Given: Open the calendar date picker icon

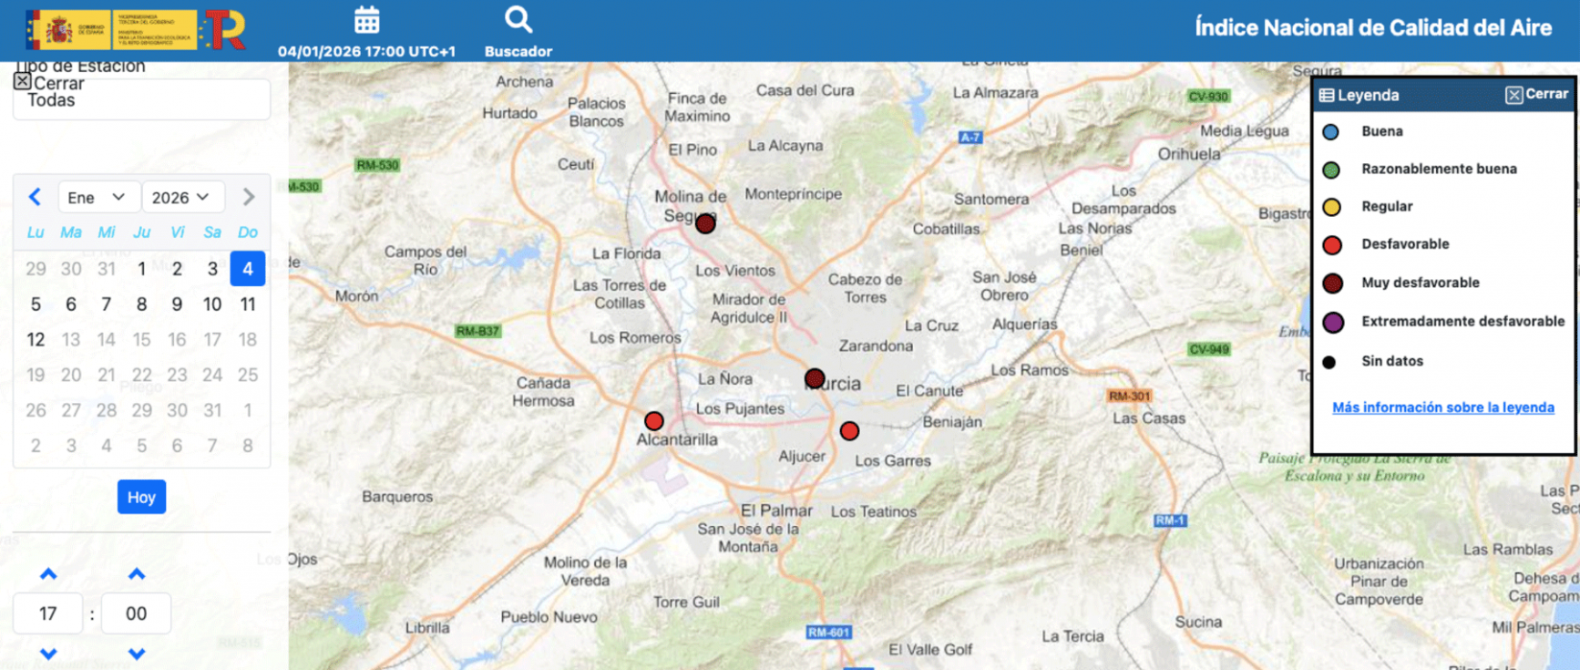Looking at the screenshot, I should point(367,20).
